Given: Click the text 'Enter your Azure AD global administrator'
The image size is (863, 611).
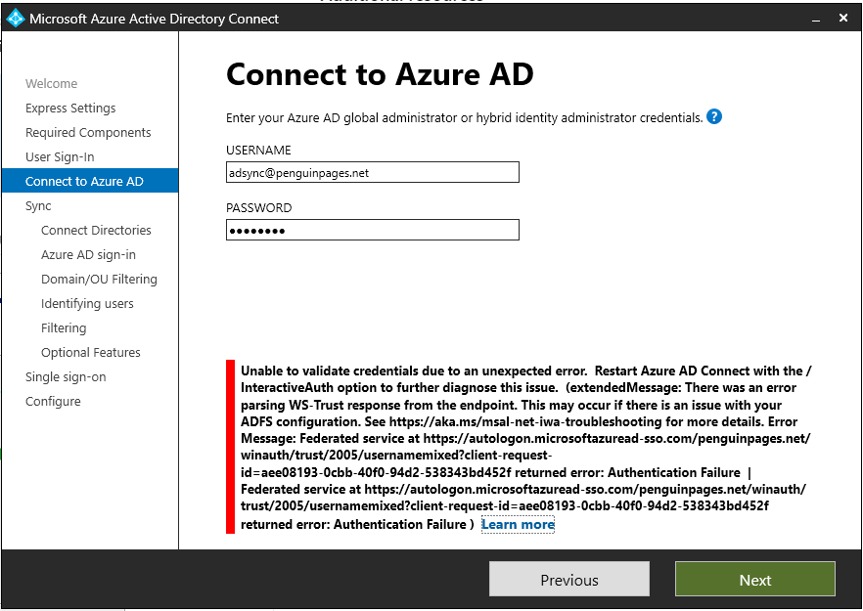Looking at the screenshot, I should 341,117.
